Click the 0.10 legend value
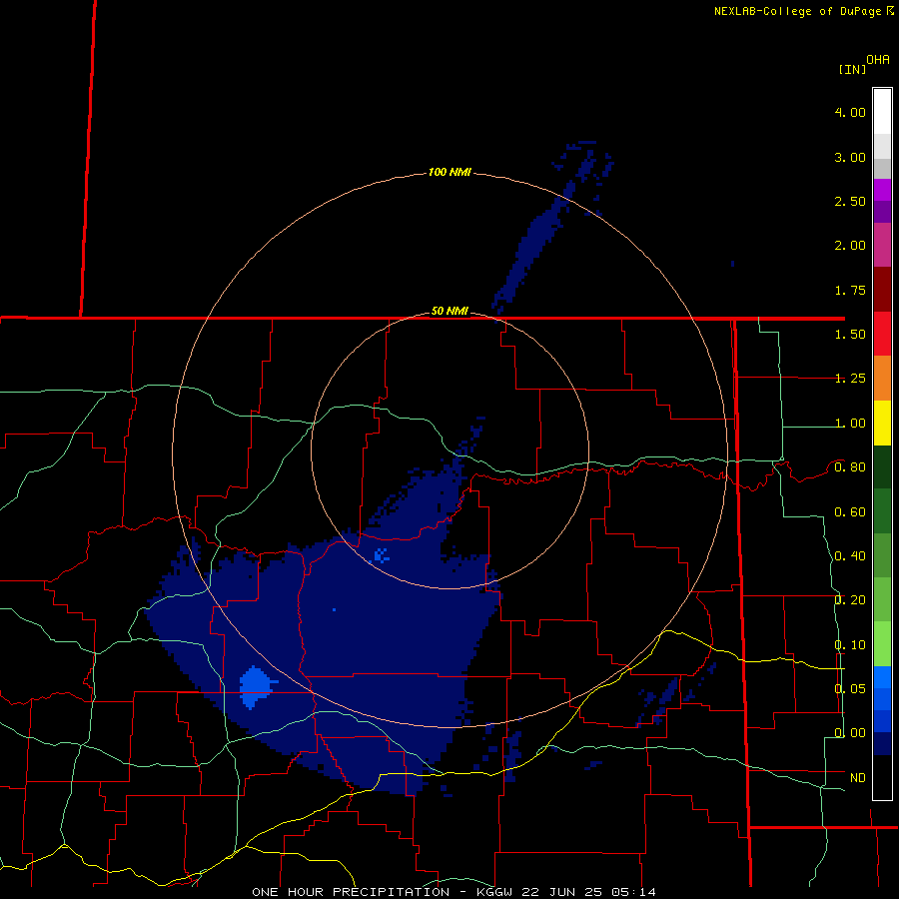899x899 pixels. (x=850, y=645)
